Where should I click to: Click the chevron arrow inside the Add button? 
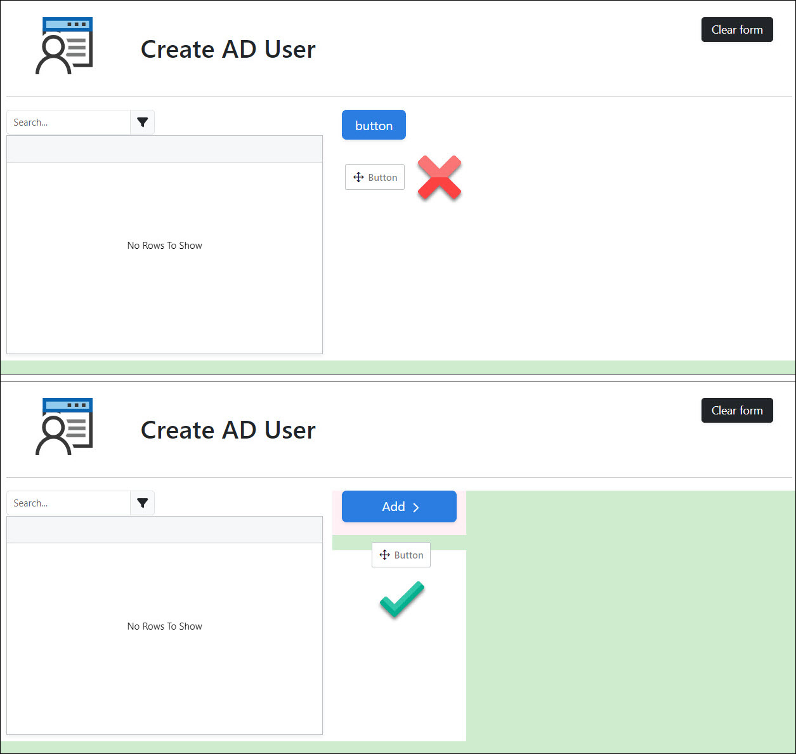click(x=416, y=507)
